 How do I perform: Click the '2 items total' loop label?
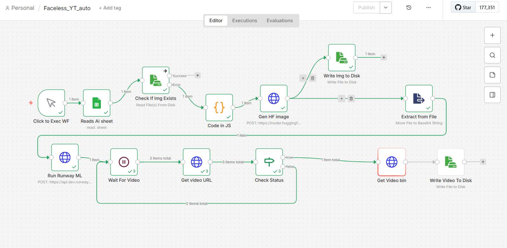pos(197,204)
